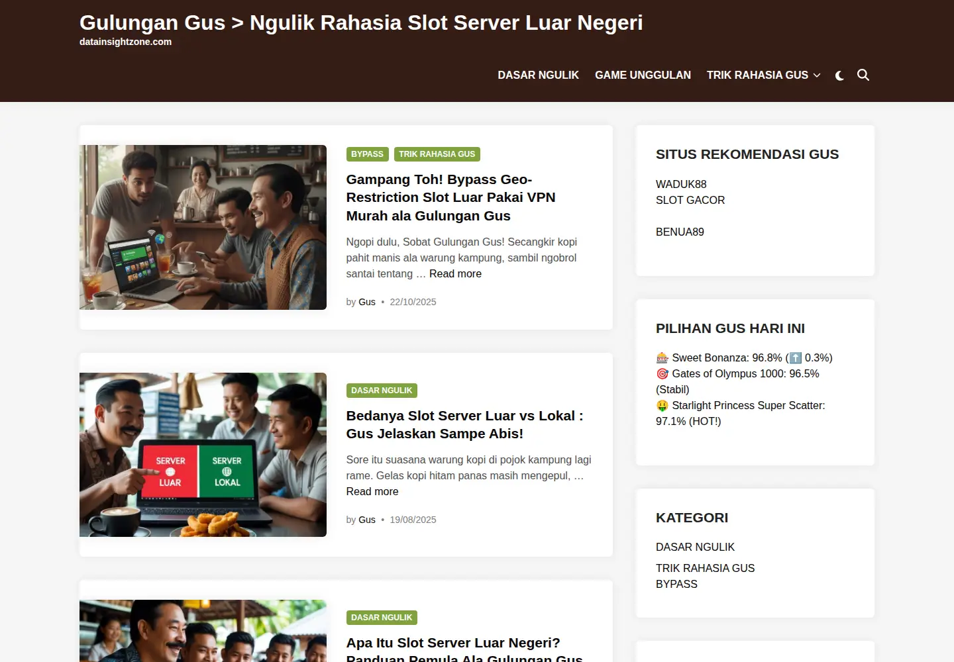Open the TRIK RAHASIA GUS menu item

757,75
